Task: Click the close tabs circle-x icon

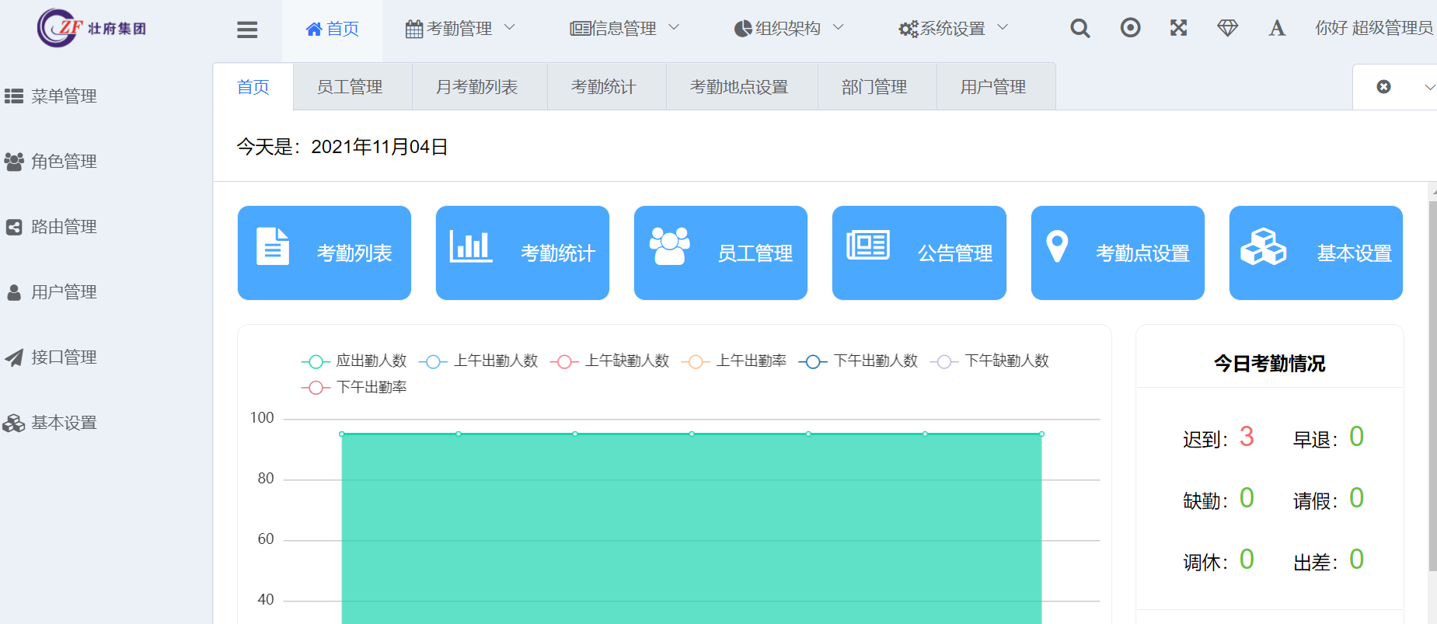Action: click(1383, 87)
